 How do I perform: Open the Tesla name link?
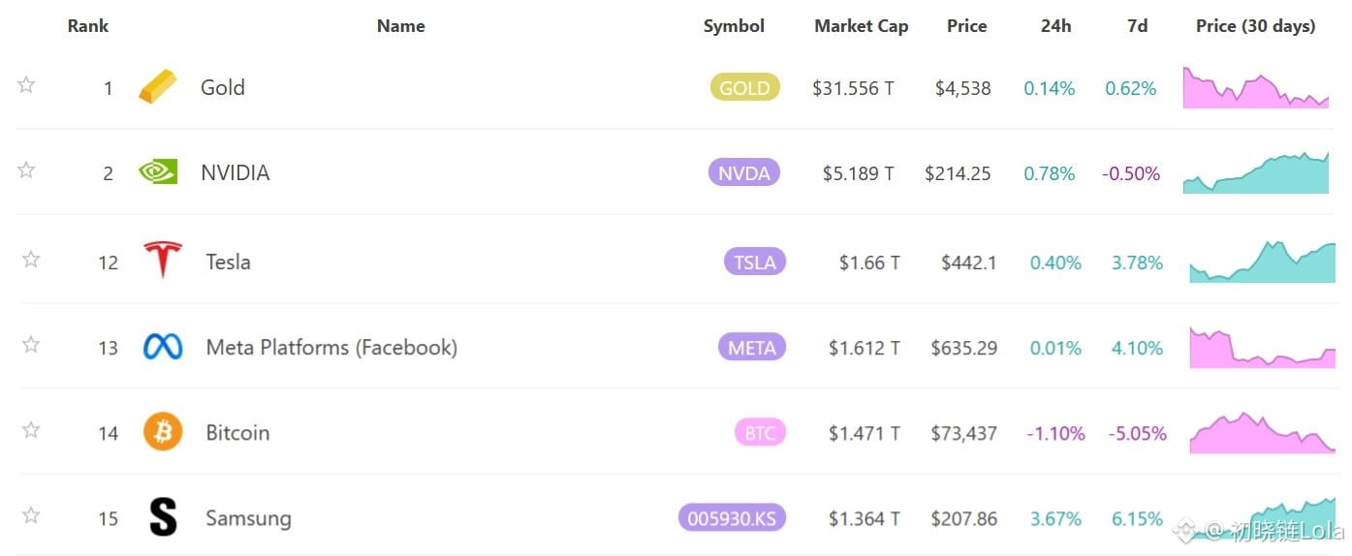coord(228,262)
